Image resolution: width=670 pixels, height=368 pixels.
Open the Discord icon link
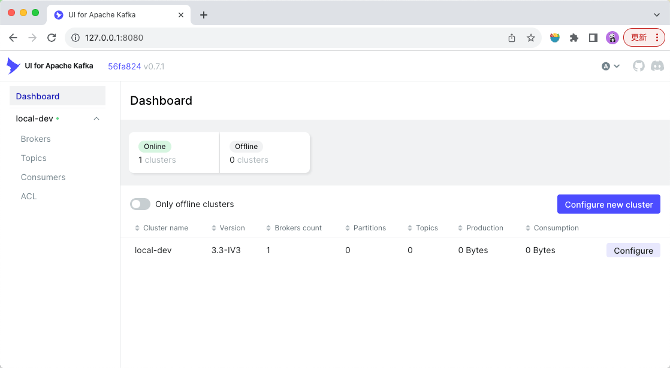657,66
